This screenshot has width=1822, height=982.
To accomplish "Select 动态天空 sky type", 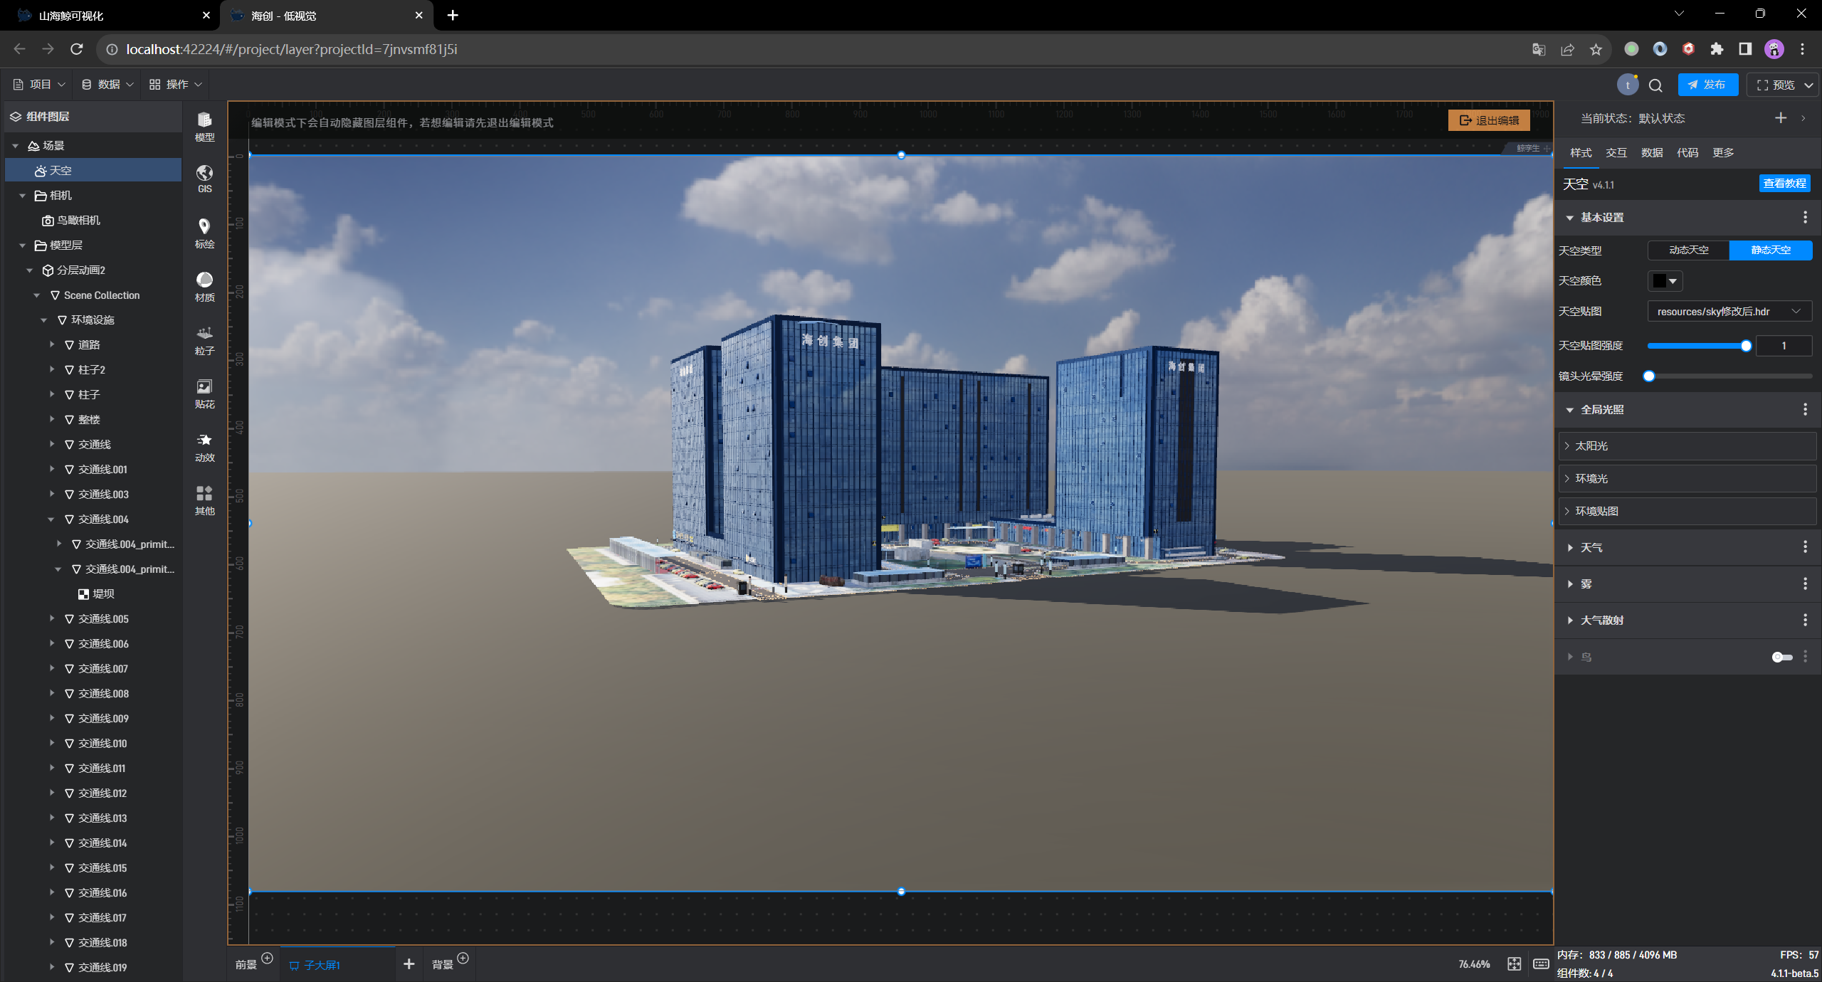I will tap(1688, 250).
